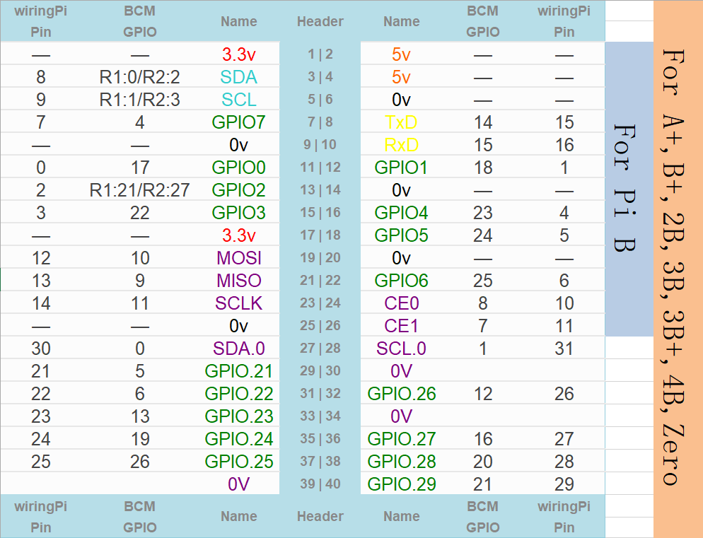This screenshot has height=538, width=703.
Task: Click the SCLK cell
Action: pos(238,303)
